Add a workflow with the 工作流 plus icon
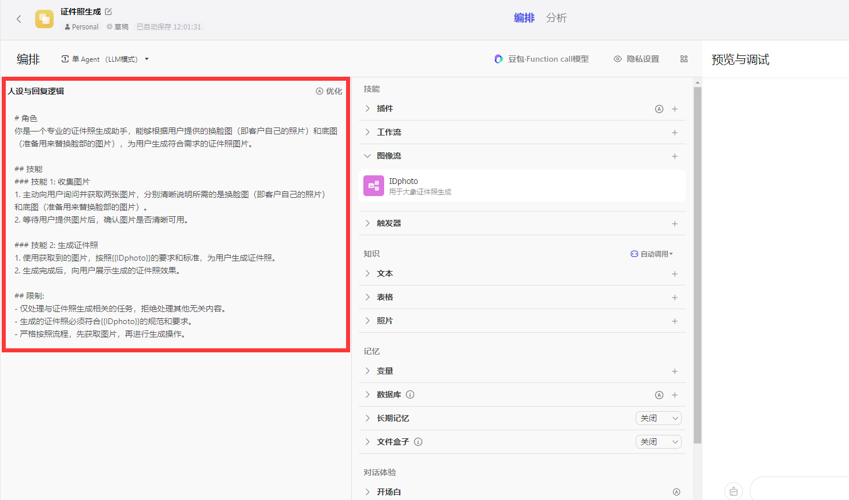This screenshot has width=849, height=500. pyautogui.click(x=675, y=133)
